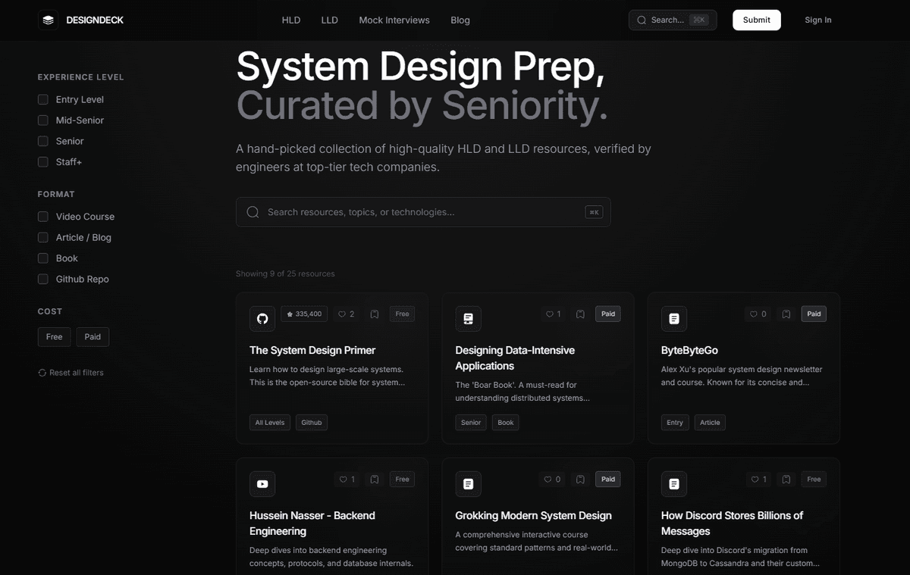910x575 pixels.
Task: Check the Video Course format
Action: pyautogui.click(x=43, y=217)
